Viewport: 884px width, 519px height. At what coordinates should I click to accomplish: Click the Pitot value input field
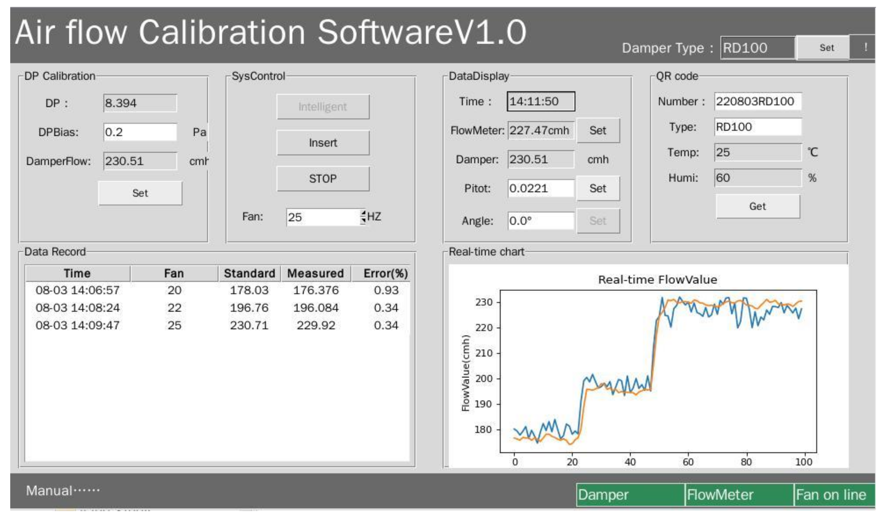point(541,189)
